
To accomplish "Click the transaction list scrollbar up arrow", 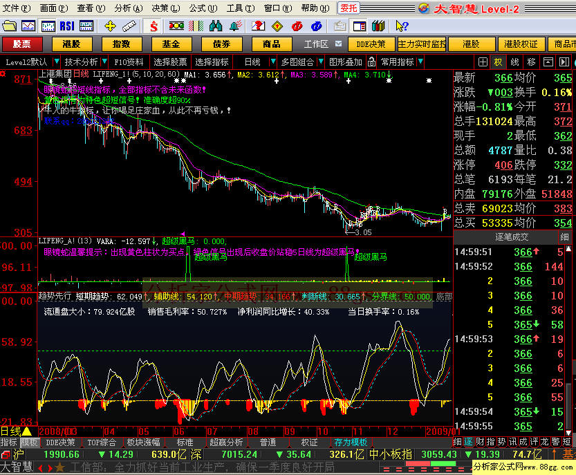I will pos(568,249).
